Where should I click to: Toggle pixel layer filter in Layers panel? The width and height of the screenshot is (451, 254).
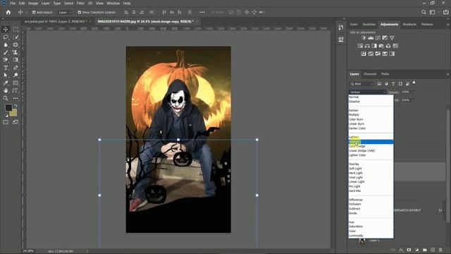[379, 84]
